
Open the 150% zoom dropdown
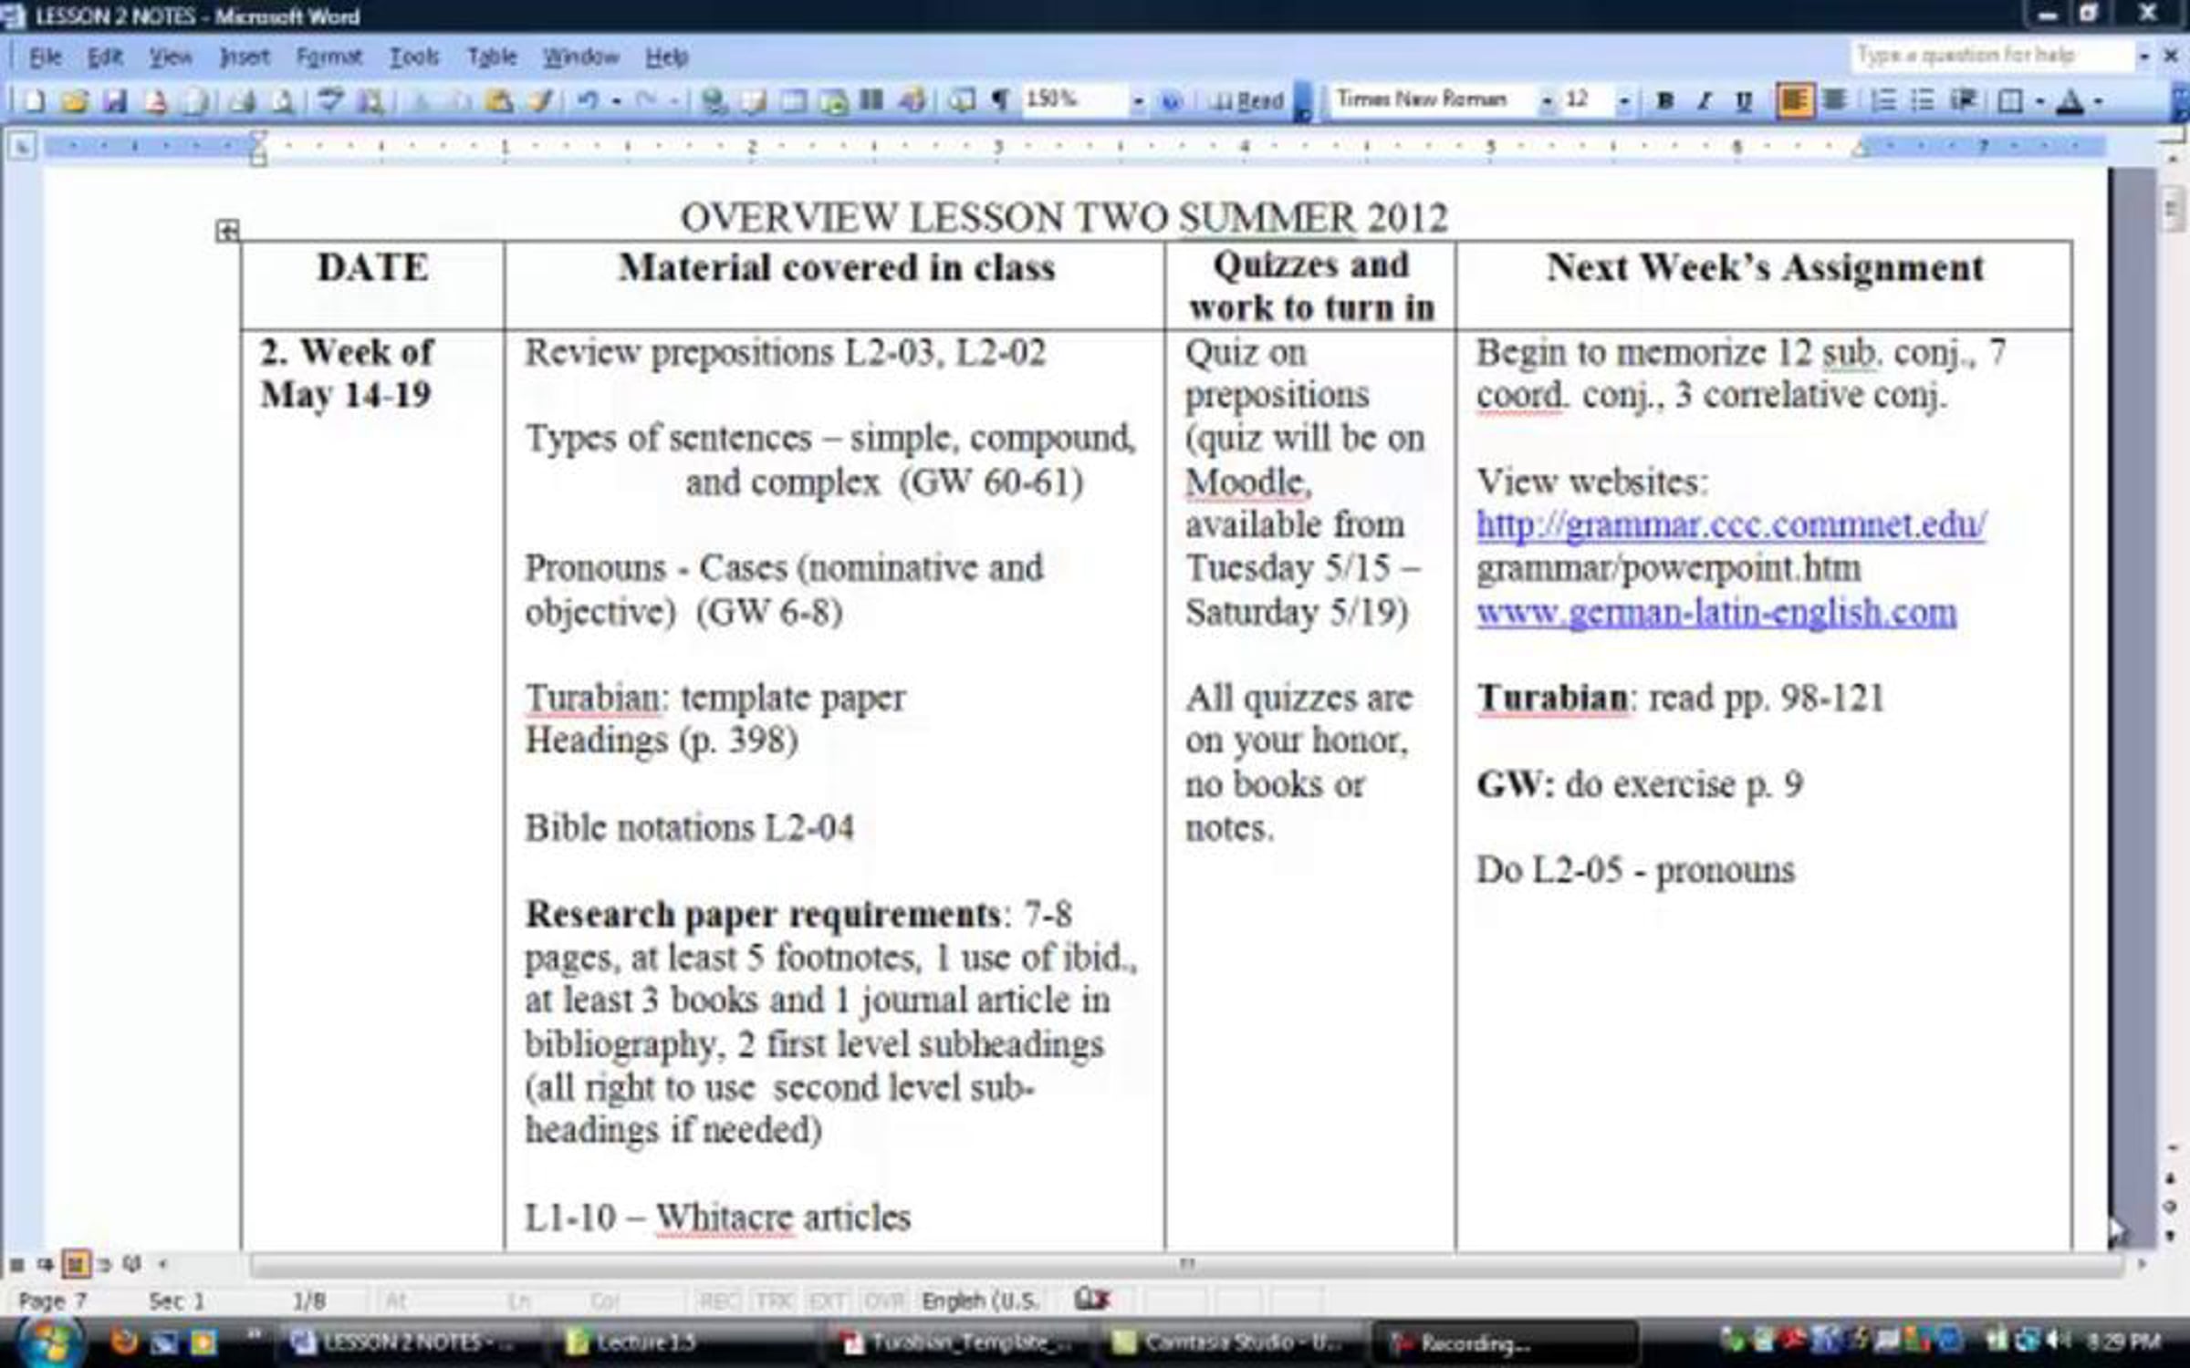pos(1137,101)
